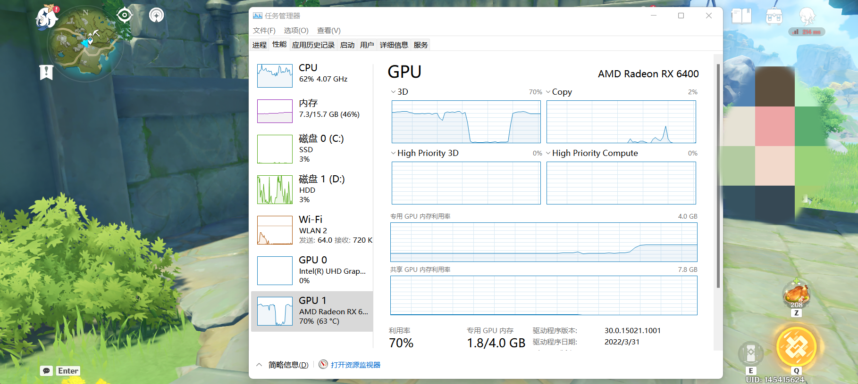Select the CPU performance entry
Viewport: 858px width, 384px height.
(x=312, y=75)
